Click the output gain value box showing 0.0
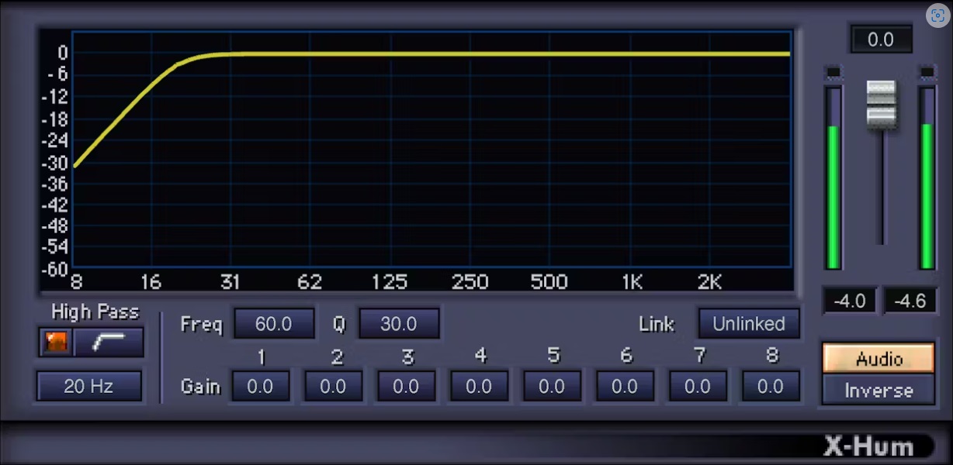Viewport: 953px width, 465px height. tap(881, 40)
